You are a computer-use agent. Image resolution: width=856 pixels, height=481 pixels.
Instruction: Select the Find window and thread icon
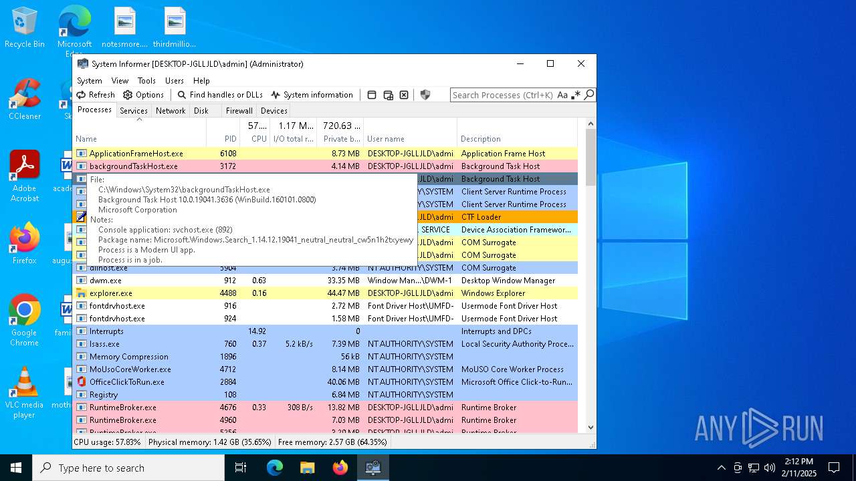click(x=388, y=95)
